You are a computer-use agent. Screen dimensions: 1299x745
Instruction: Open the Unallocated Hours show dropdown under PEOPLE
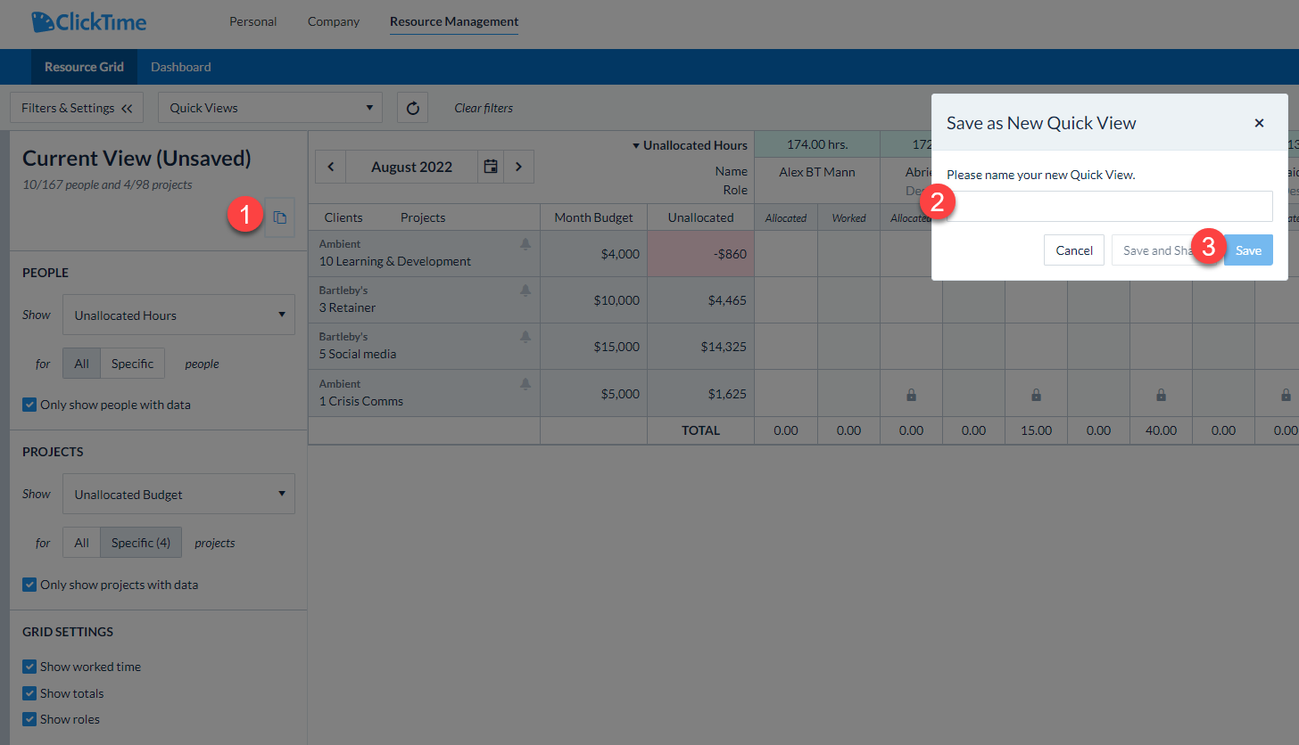178,314
